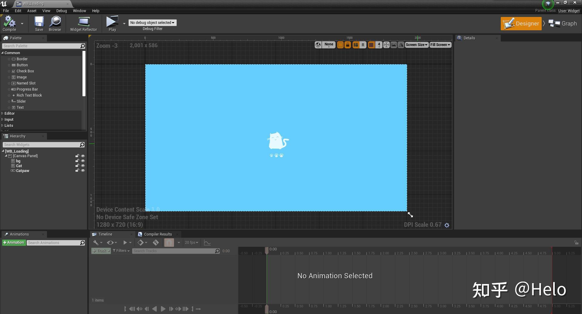Lock the bg widget in the hierarchy
582x314 pixels.
[77, 161]
